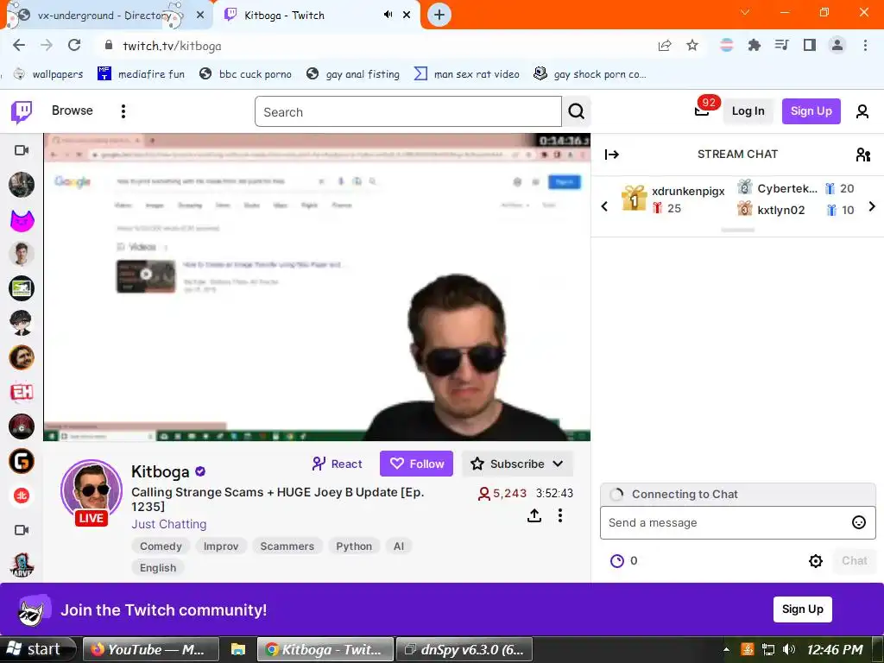Open chat settings gear
Screen dimensions: 884x663
point(815,561)
